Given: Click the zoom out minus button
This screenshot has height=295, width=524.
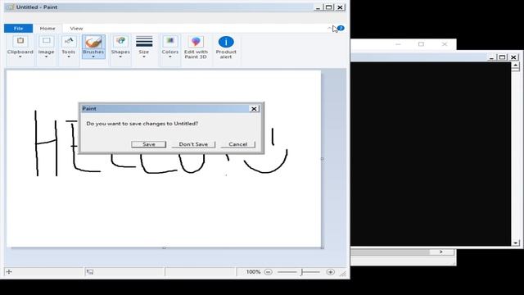Looking at the screenshot, I should [268, 272].
